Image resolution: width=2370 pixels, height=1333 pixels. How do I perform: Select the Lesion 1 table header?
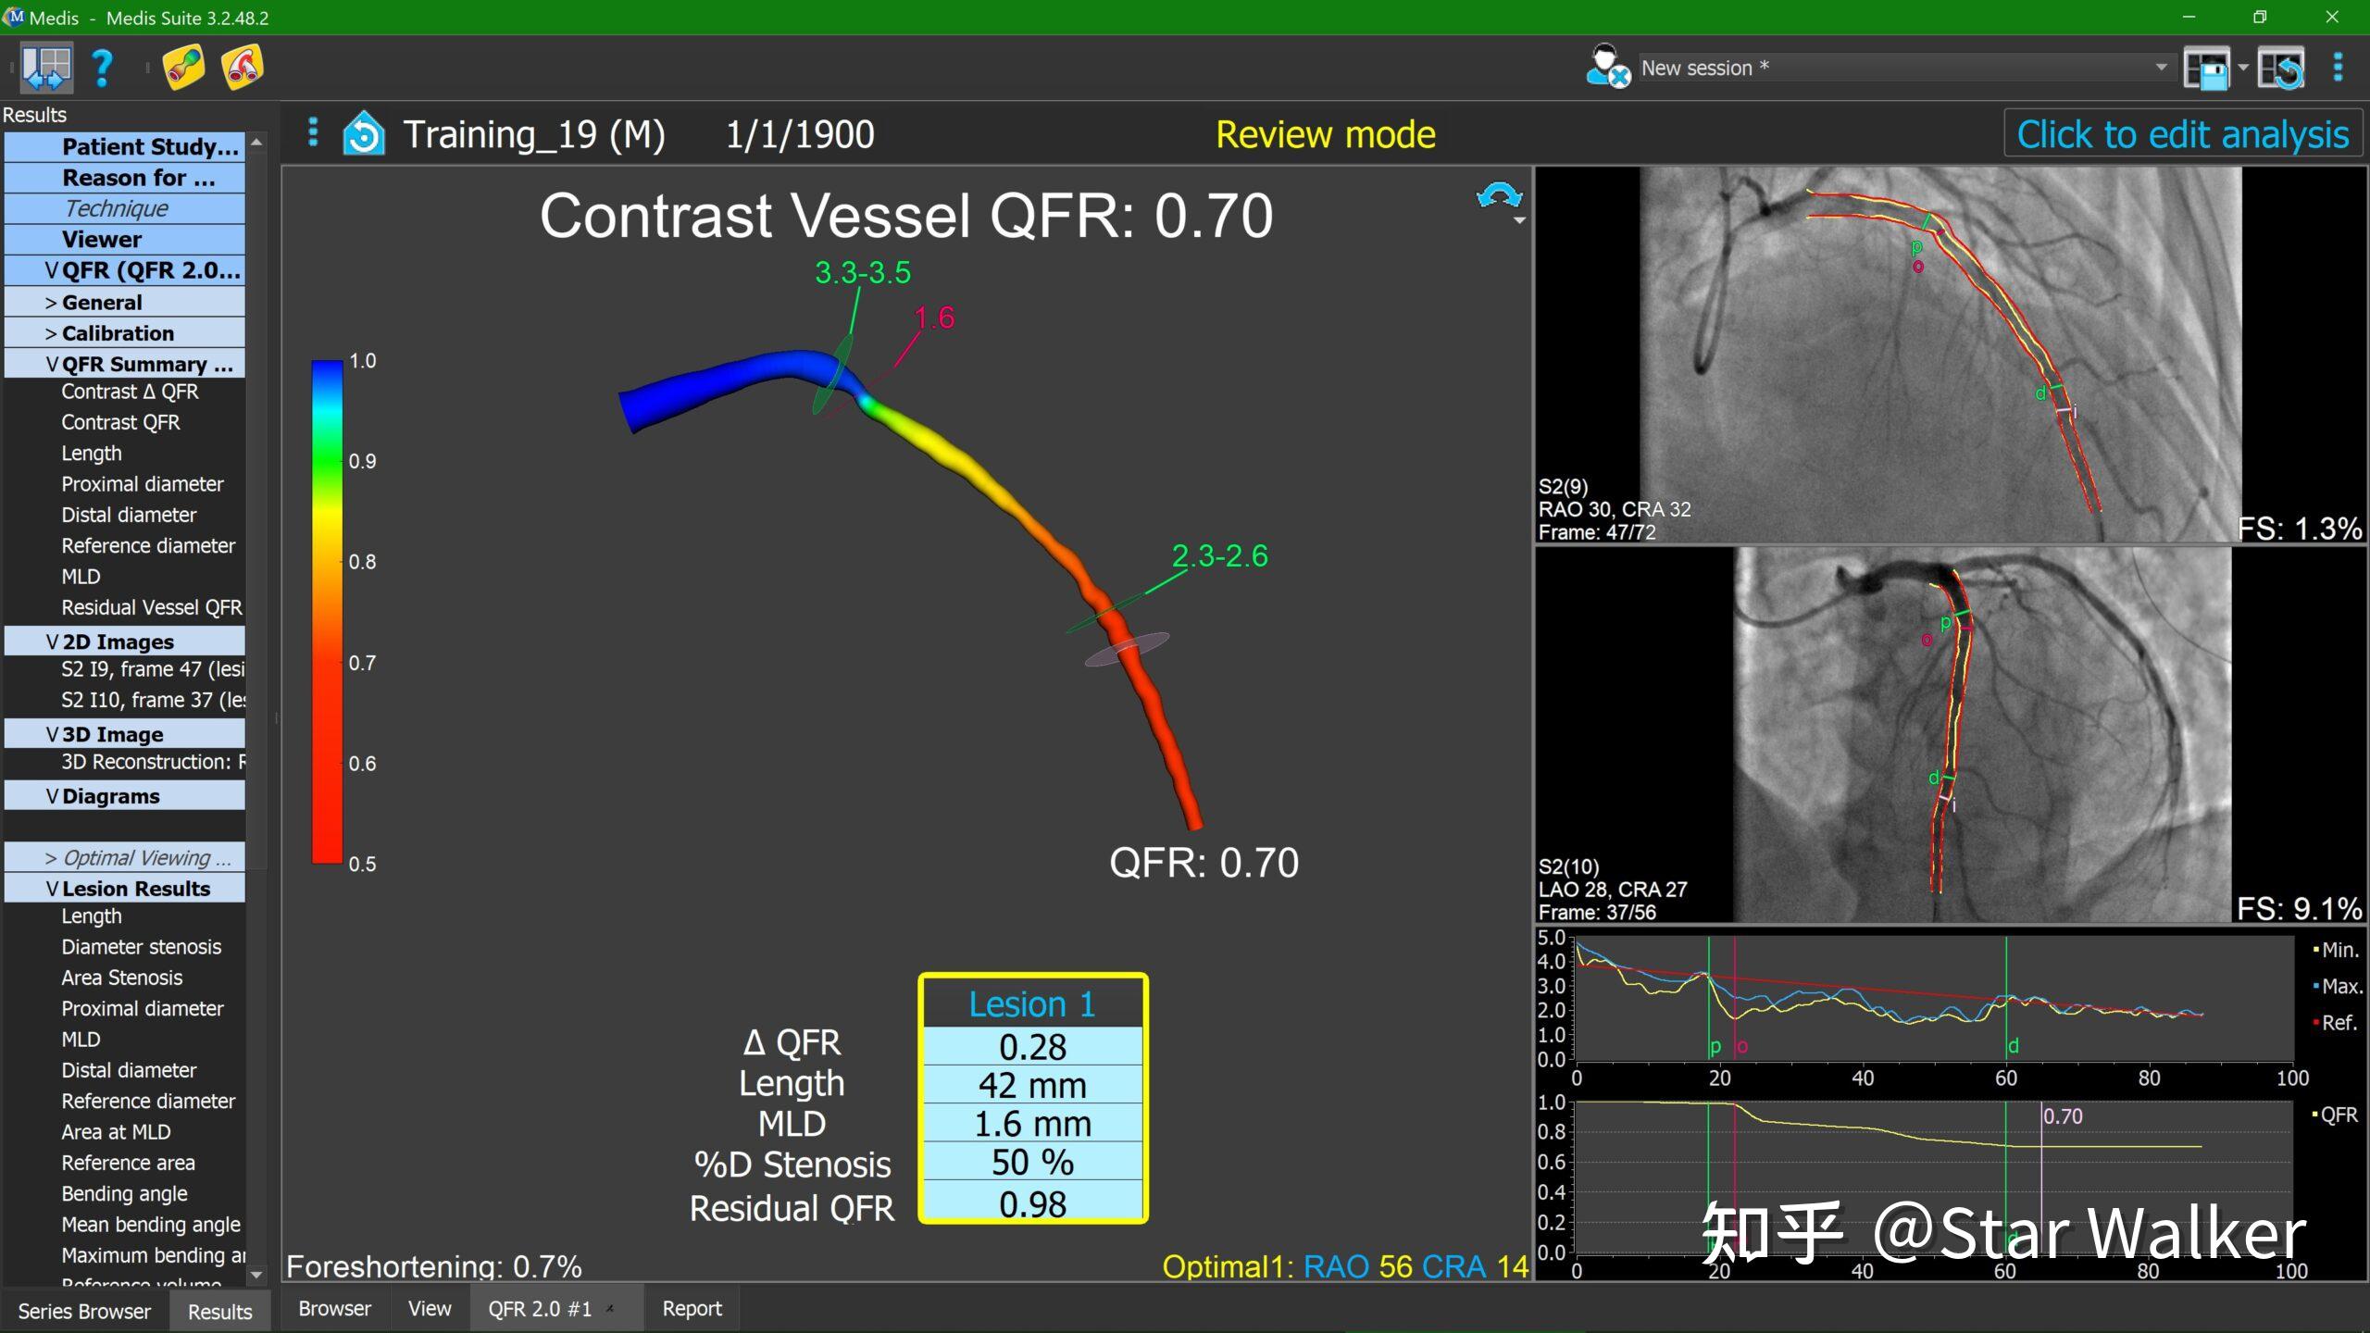point(1032,1003)
